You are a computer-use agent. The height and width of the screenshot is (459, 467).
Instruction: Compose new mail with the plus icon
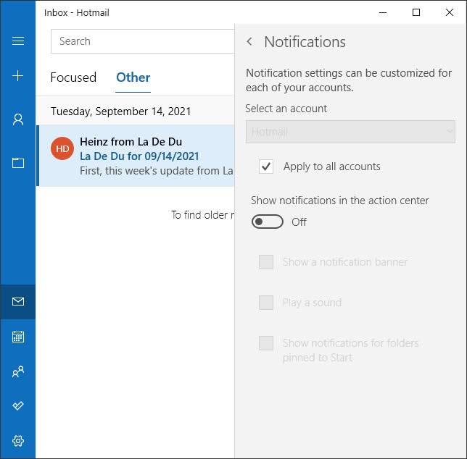point(18,75)
